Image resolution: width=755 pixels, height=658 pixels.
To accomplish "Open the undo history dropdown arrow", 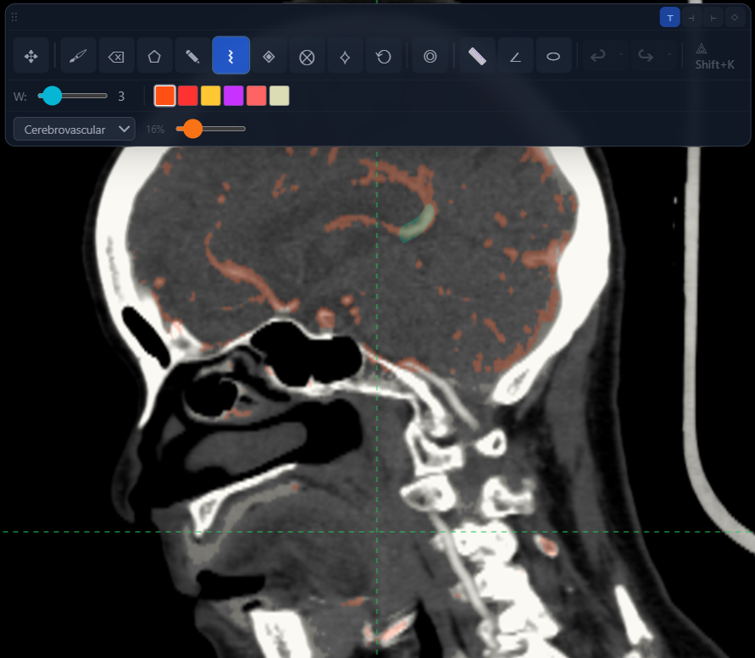I will click(621, 54).
